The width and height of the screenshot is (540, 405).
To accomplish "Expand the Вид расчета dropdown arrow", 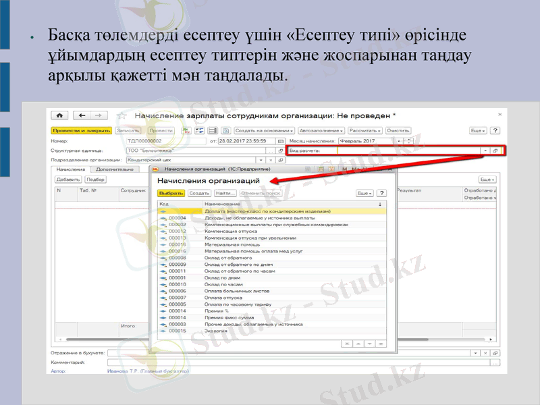I will 484,151.
